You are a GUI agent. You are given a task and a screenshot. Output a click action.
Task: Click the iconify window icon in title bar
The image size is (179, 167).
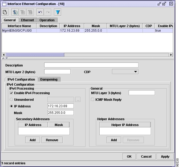pyautogui.click(x=159, y=4)
